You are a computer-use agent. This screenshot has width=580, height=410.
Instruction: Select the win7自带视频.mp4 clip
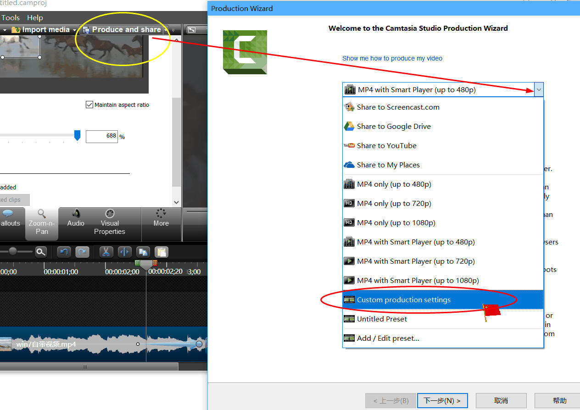[x=103, y=344]
